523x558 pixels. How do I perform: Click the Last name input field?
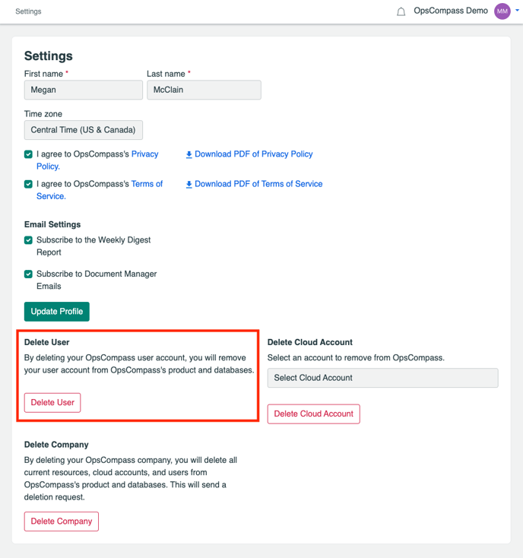[204, 90]
